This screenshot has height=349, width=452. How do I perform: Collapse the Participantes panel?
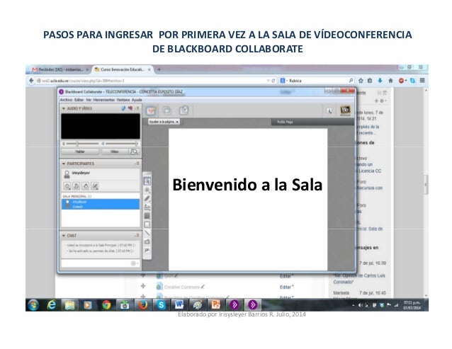click(x=64, y=164)
